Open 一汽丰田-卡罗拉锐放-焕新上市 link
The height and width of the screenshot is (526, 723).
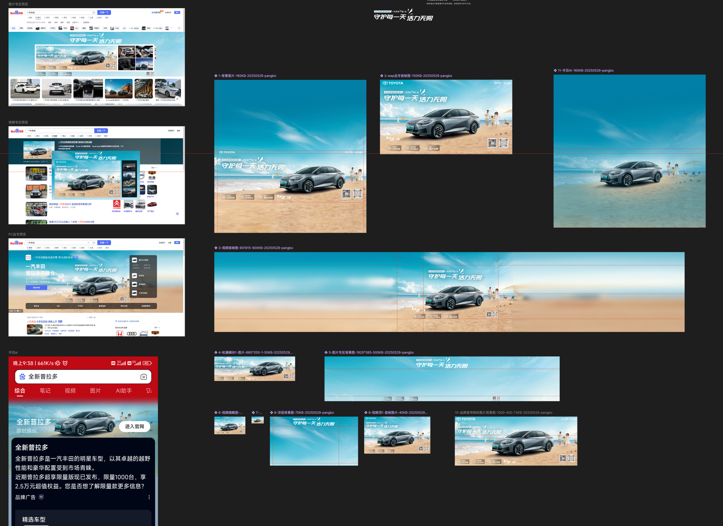click(x=42, y=321)
